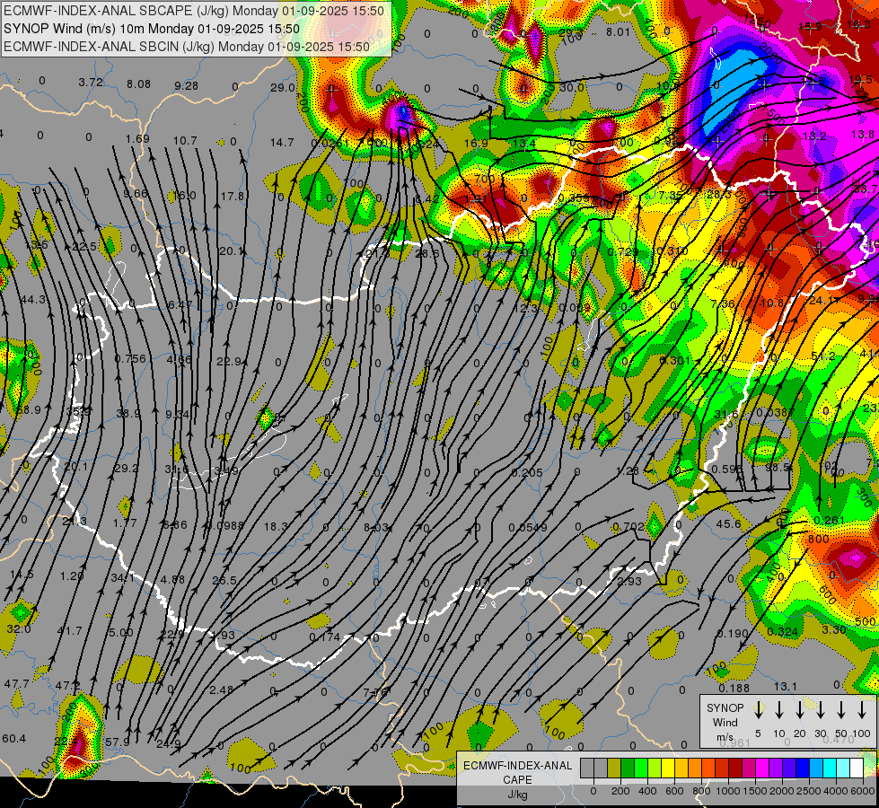
Task: Click the map value '0.756'
Action: [130, 359]
